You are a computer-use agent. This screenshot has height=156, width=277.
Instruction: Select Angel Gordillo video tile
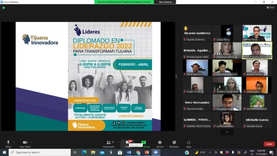pyautogui.click(x=197, y=85)
